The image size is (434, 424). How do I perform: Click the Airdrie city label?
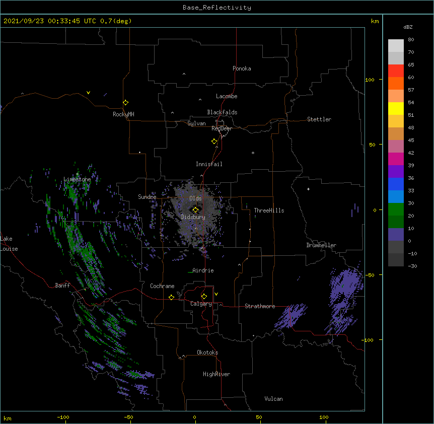203,270
